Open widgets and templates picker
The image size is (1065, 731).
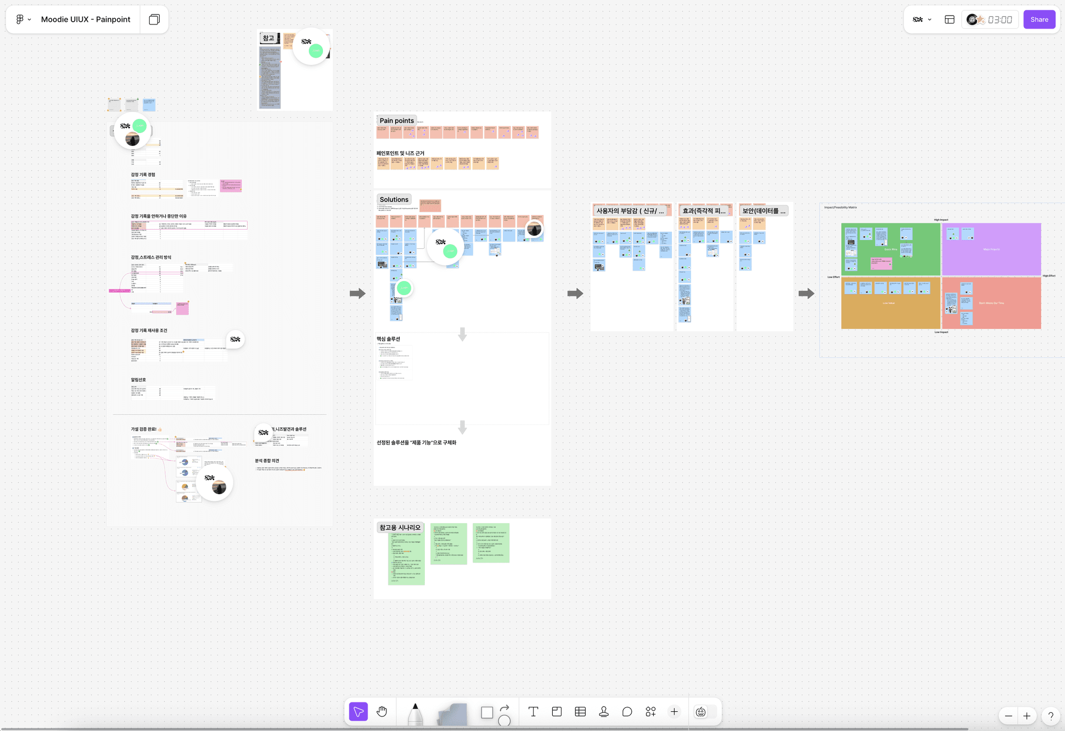pyautogui.click(x=651, y=712)
